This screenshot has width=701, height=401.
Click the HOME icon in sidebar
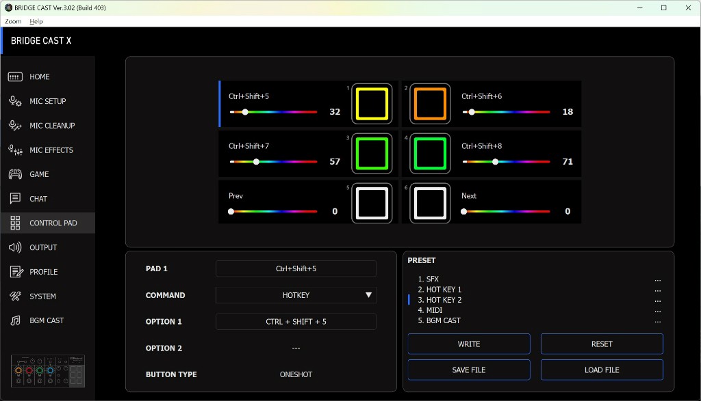15,77
